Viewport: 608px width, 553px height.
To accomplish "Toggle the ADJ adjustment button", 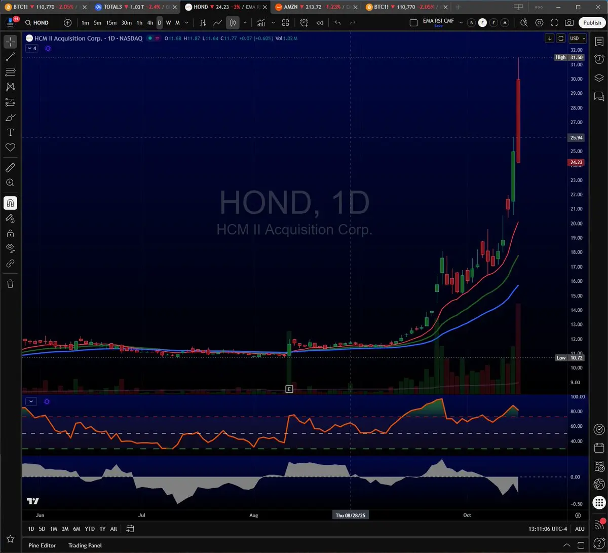I will [x=580, y=529].
